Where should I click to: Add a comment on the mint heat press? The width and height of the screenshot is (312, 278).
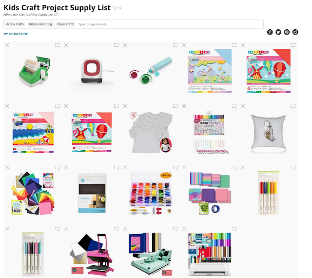pyautogui.click(x=175, y=229)
